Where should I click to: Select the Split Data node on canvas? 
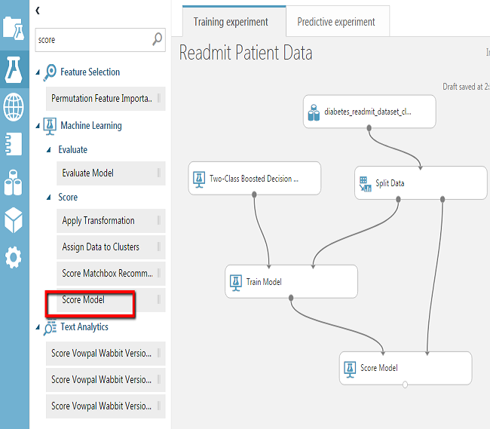pos(420,183)
